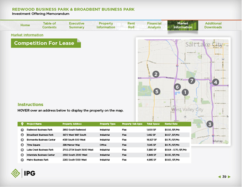Image resolution: width=242 pixels, height=187 pixels.
Task: Click map marker number 3 near Murray
Action: [210, 124]
